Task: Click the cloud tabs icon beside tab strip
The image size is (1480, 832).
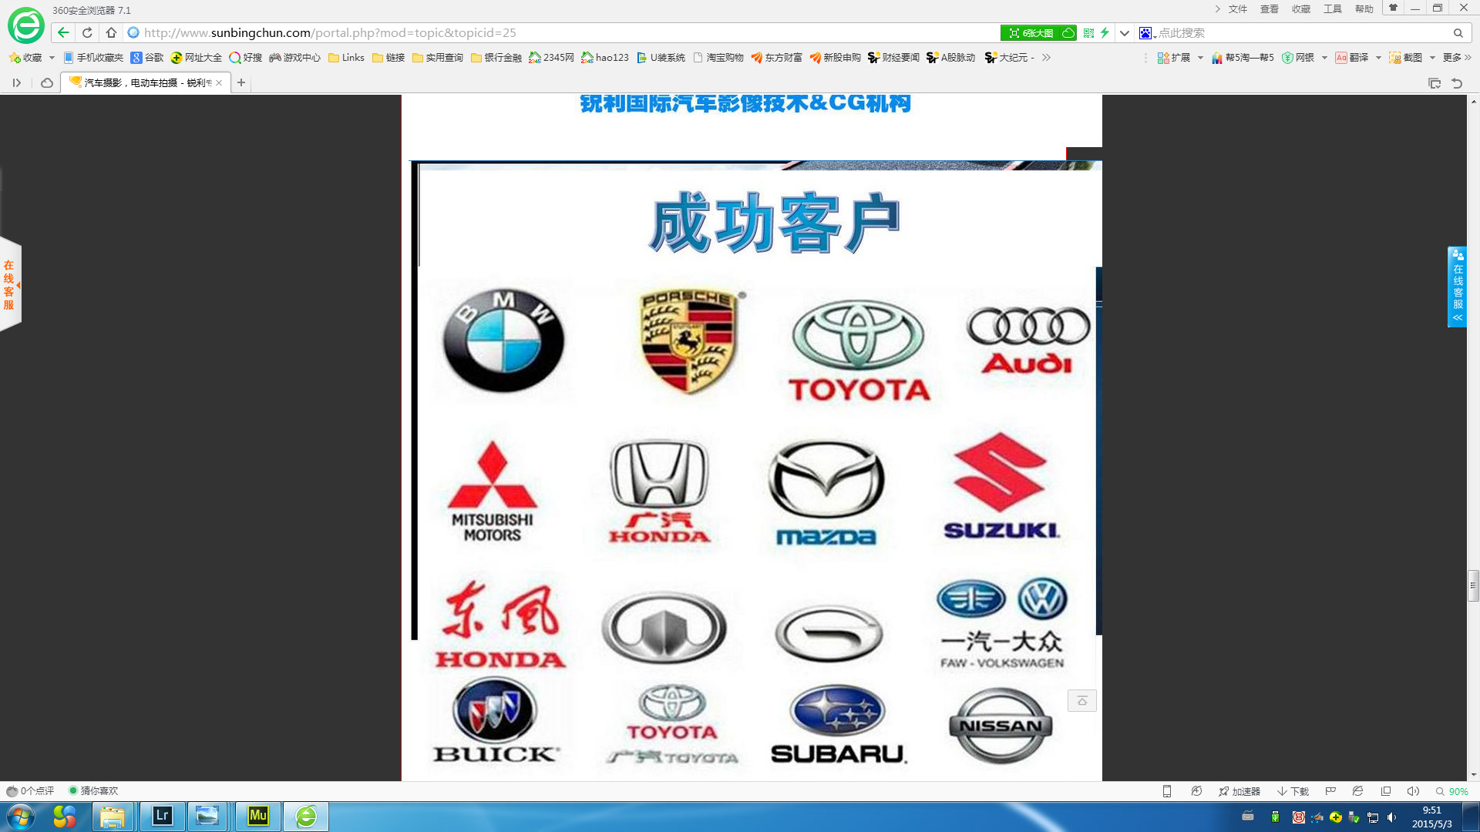Action: click(x=46, y=82)
